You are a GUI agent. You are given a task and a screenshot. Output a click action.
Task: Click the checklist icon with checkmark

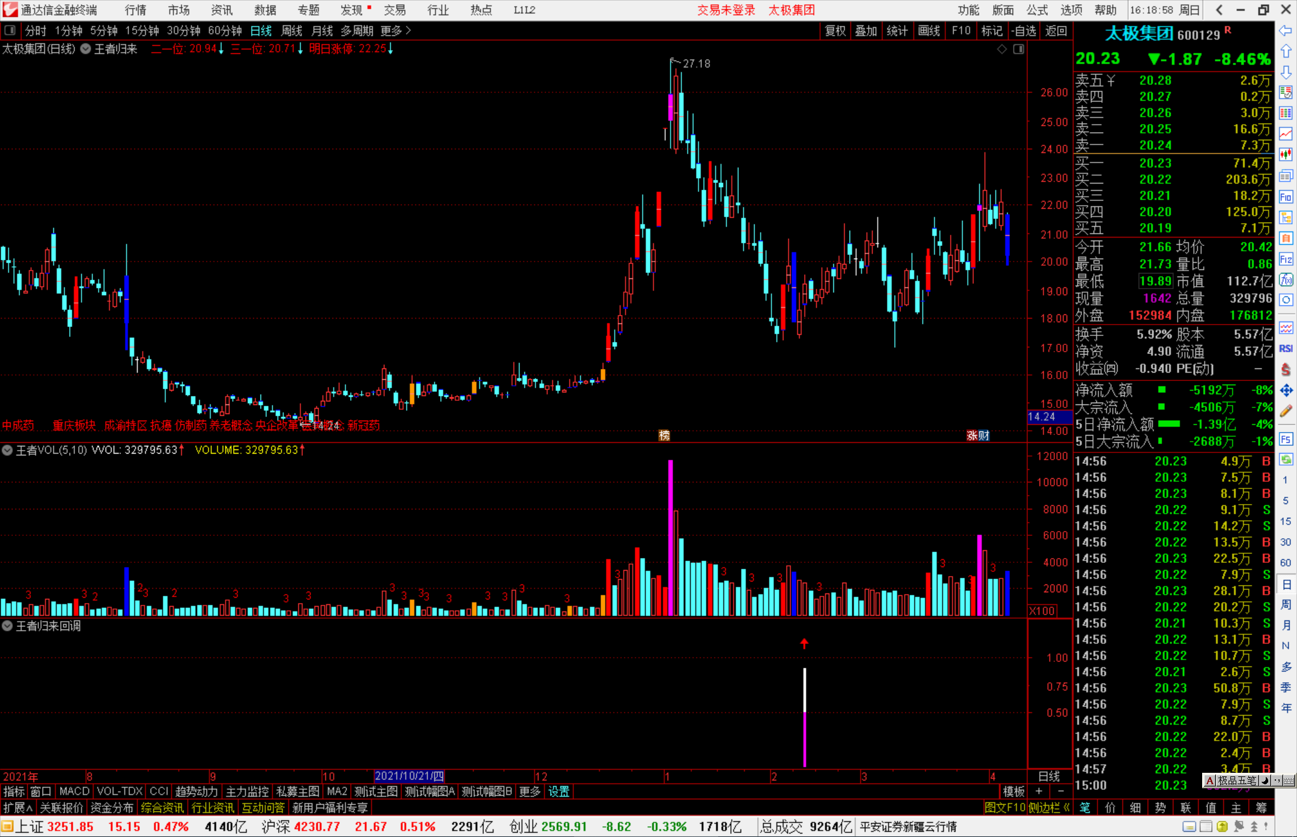click(1286, 92)
